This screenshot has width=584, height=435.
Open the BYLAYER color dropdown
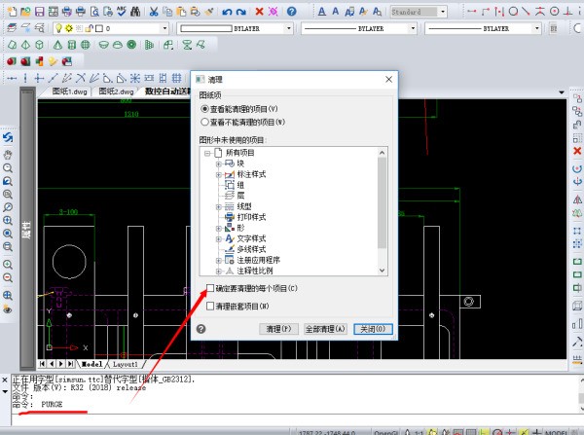click(x=232, y=29)
